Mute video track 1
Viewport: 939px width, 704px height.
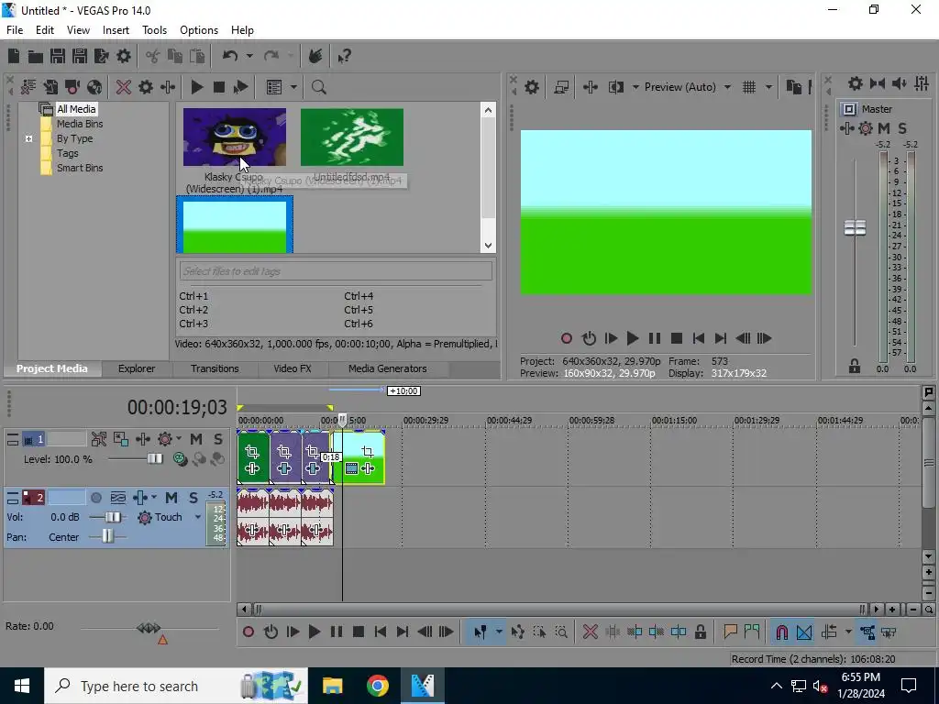tap(196, 439)
